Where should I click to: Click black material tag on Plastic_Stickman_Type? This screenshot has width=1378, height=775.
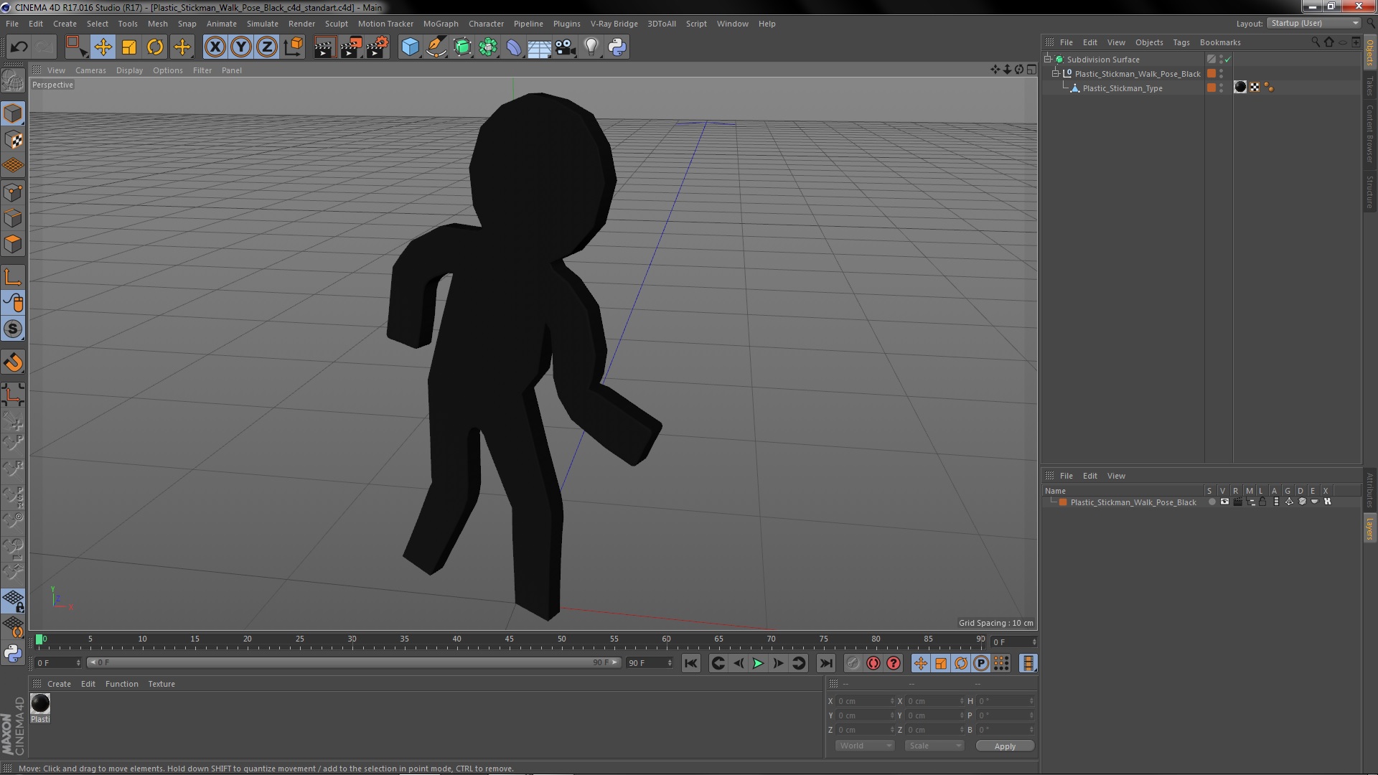[1240, 88]
